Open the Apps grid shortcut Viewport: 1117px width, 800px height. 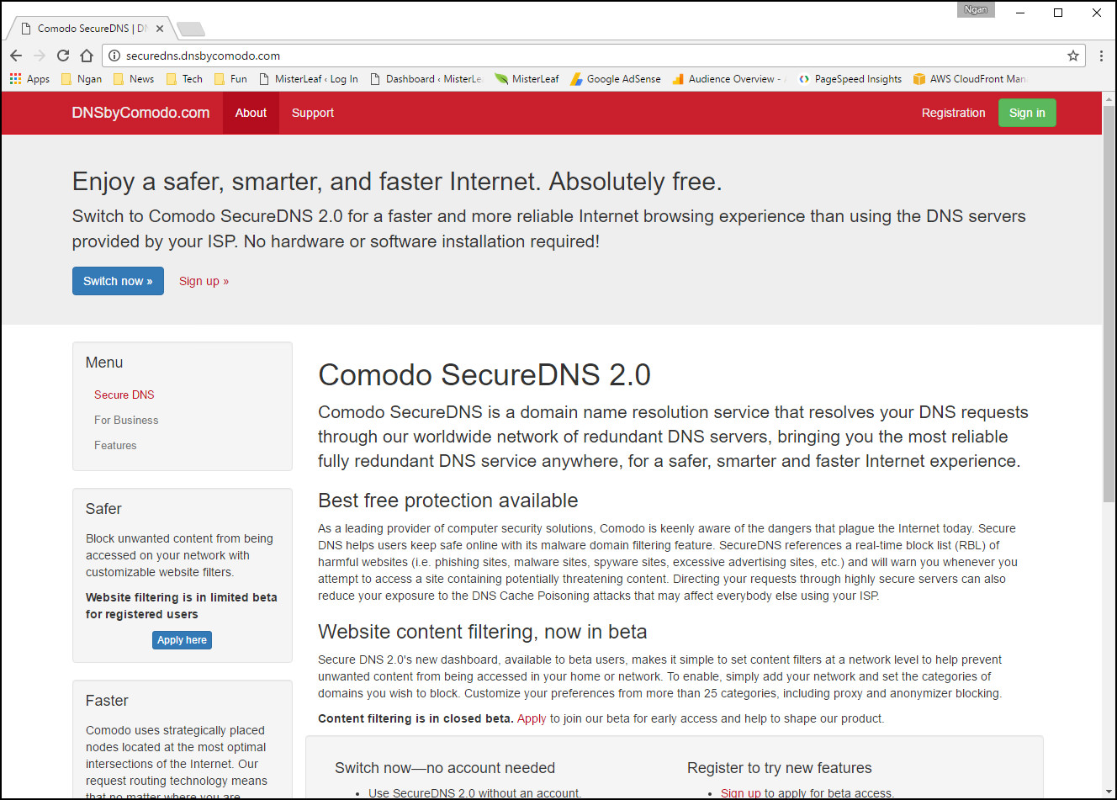click(29, 79)
